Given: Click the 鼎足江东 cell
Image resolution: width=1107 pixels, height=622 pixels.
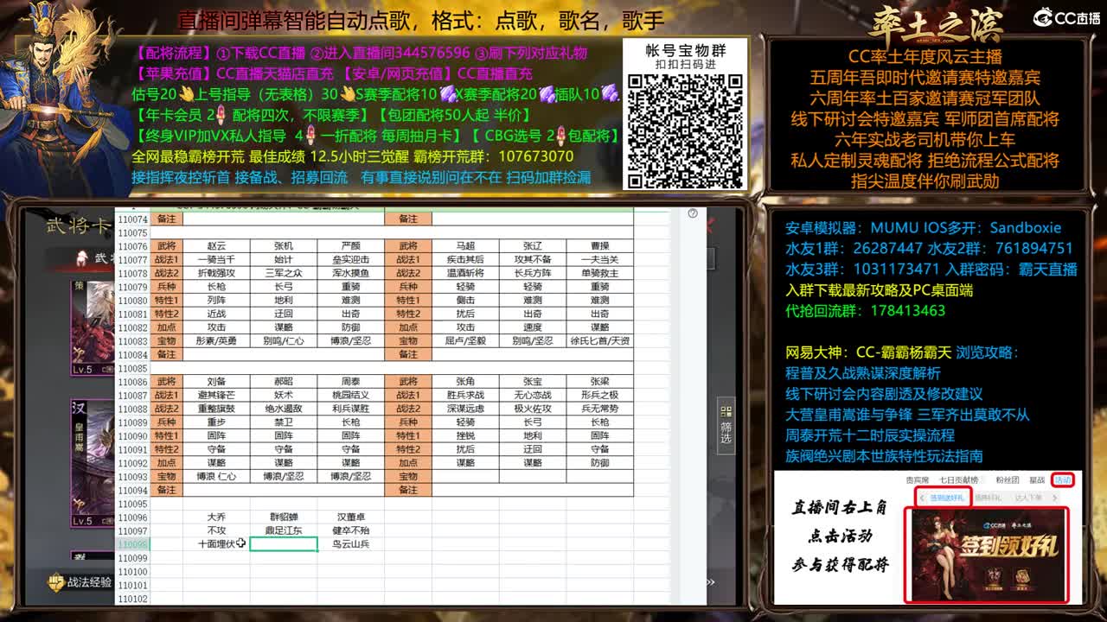Looking at the screenshot, I should [284, 530].
